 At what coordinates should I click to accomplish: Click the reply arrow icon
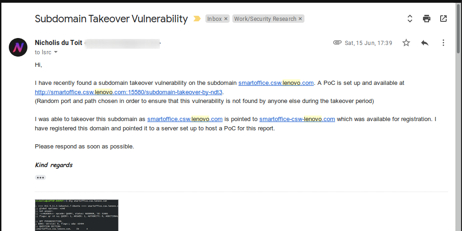pyautogui.click(x=424, y=43)
